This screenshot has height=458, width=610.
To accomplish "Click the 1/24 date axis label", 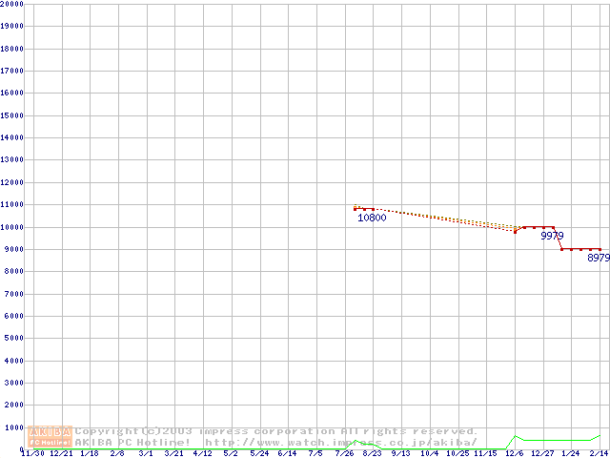I will click(570, 453).
